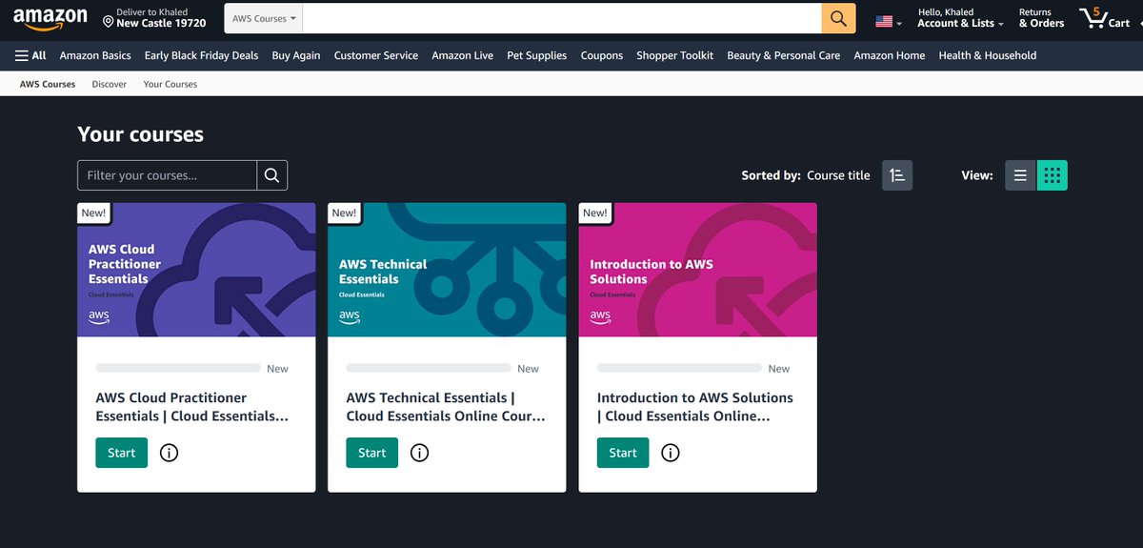Viewport: 1143px width, 548px height.
Task: Click New badge on AWS Technical Essentials thumbnail
Action: click(x=344, y=213)
